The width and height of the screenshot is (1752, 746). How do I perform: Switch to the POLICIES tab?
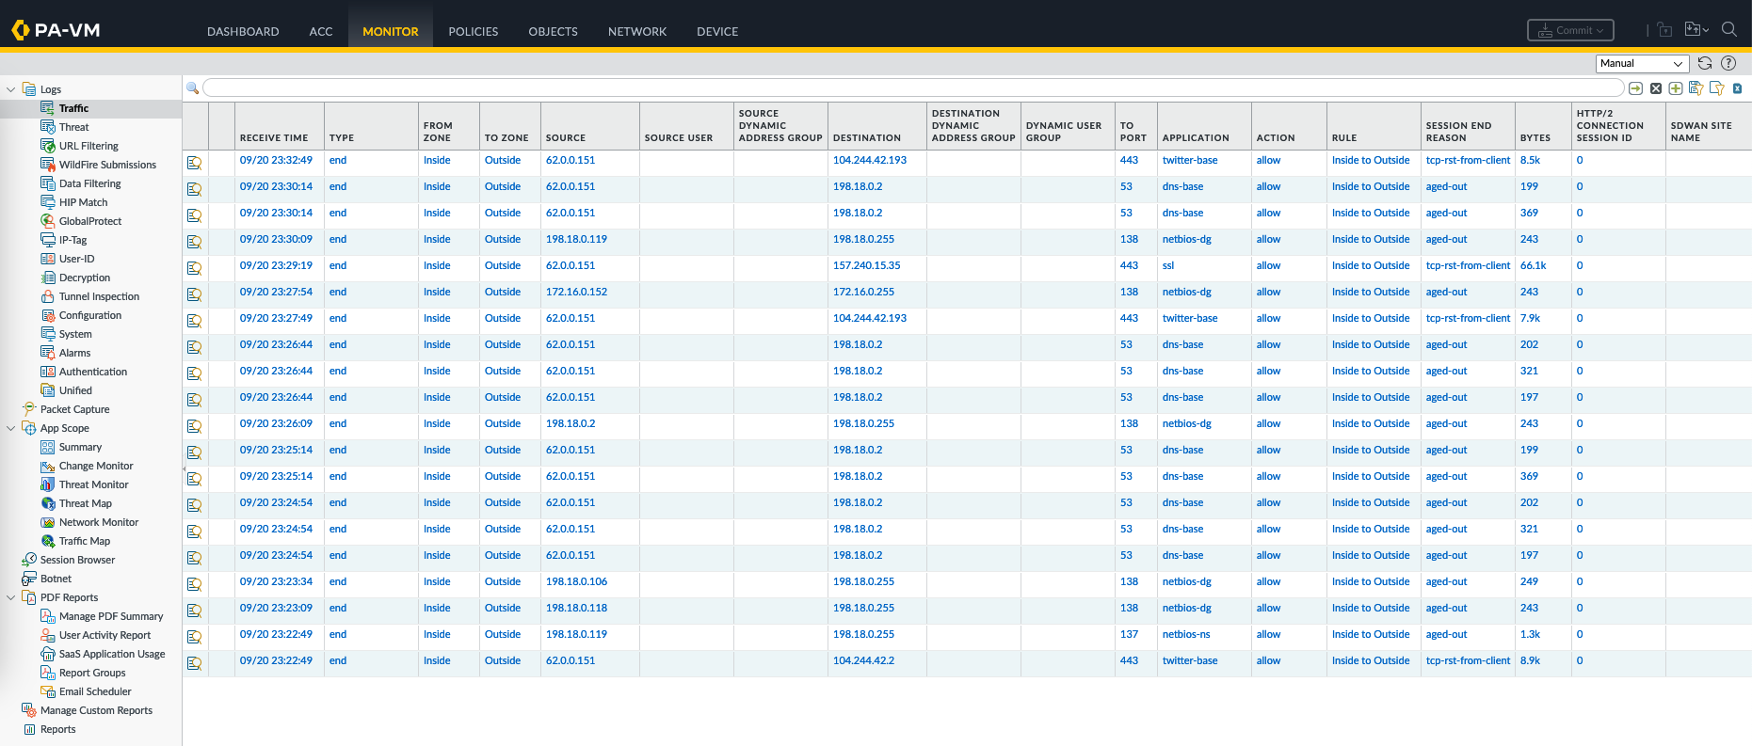click(x=473, y=31)
